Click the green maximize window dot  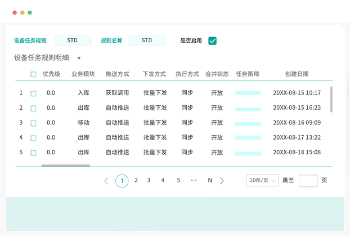click(x=30, y=13)
